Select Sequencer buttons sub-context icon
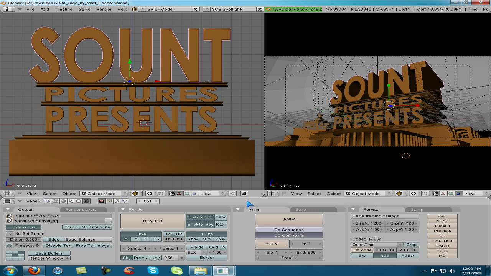The width and height of the screenshot is (491, 276). coord(109,201)
